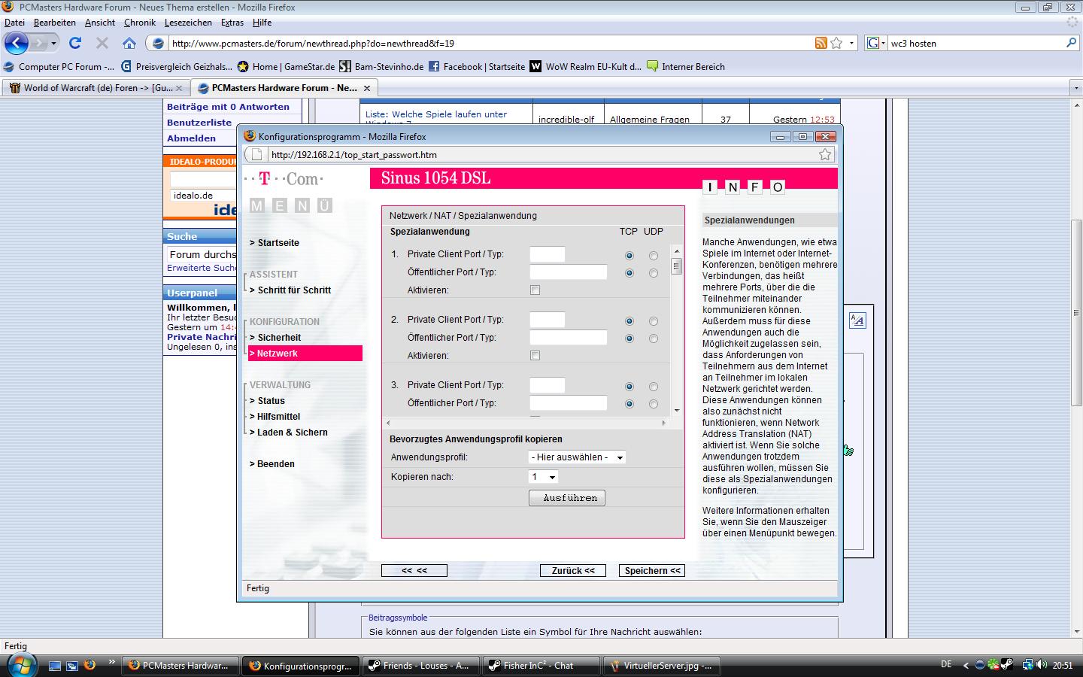This screenshot has width=1083, height=677.
Task: Open the Interner Bereich bookmark
Action: point(686,66)
